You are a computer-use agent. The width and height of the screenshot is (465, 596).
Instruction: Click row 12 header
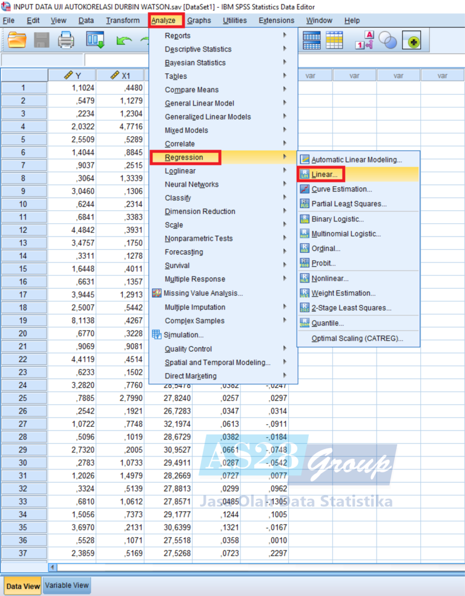tap(24, 230)
